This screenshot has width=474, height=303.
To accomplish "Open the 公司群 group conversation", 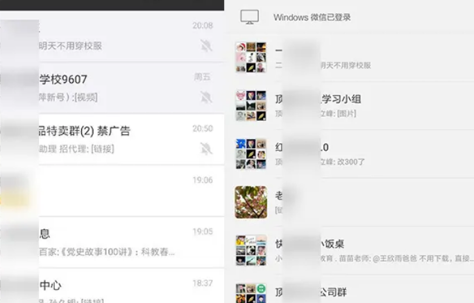I will (x=350, y=289).
